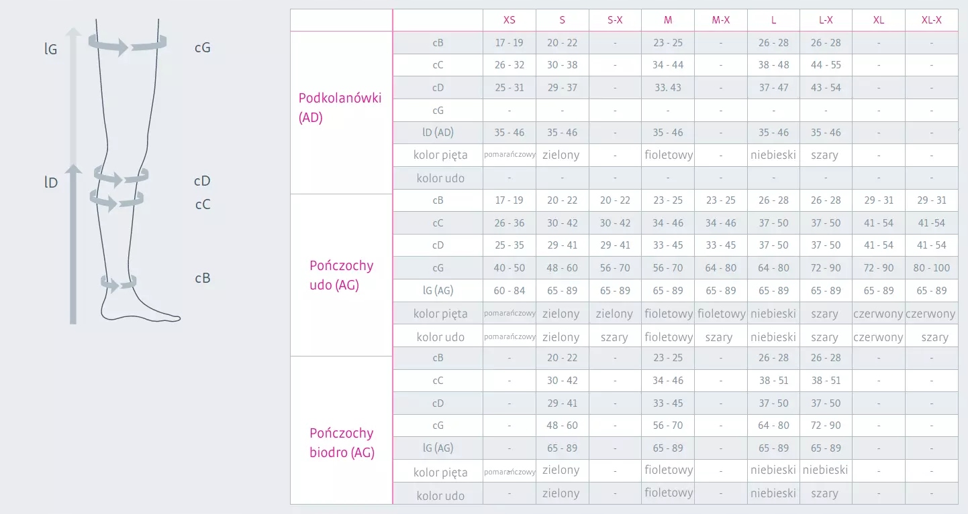Select the XS size column header
Screen dimensions: 968x514
[510, 20]
